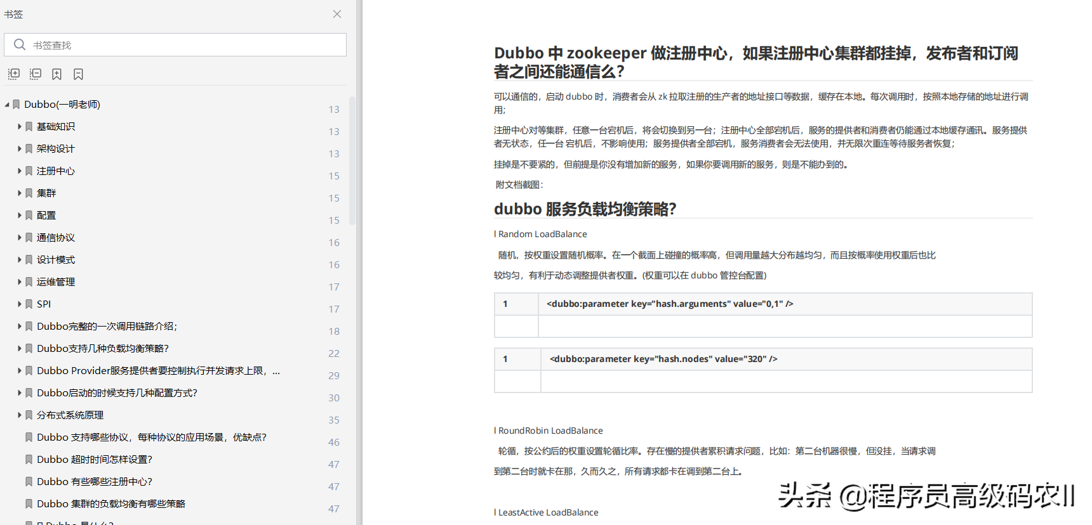Click the add bookmark icon
This screenshot has width=1092, height=525.
[57, 74]
